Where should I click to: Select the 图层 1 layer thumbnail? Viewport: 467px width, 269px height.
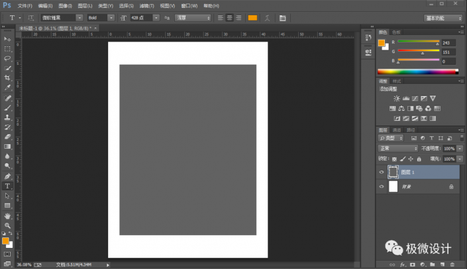[x=393, y=172]
